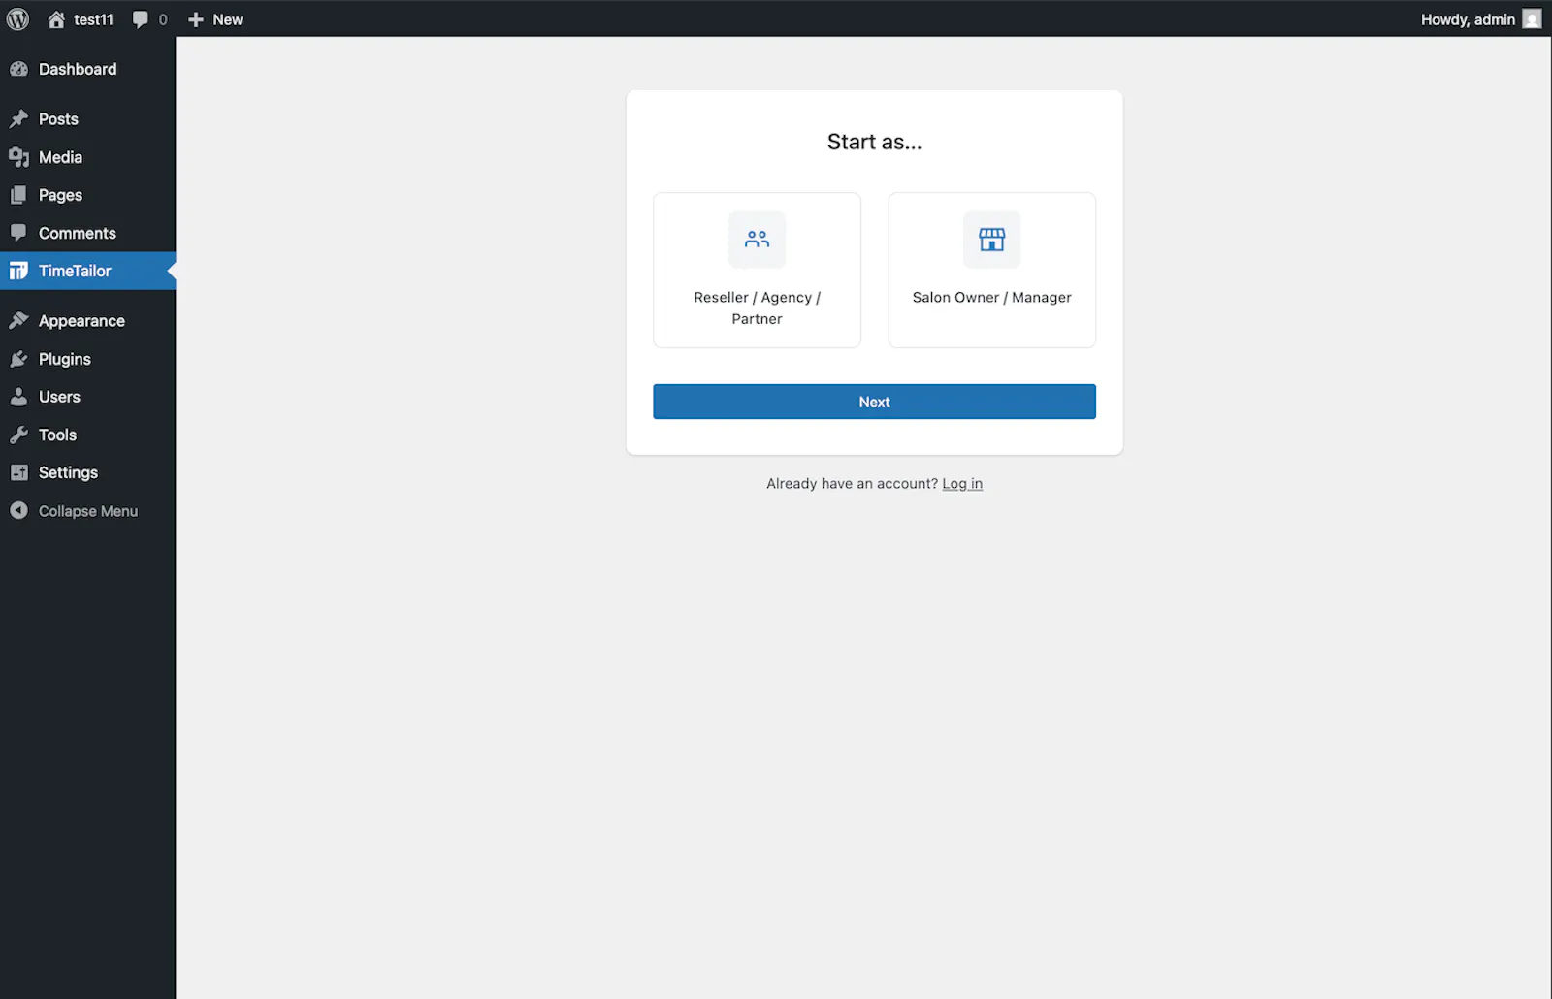Open the test11 site home icon

pyautogui.click(x=56, y=19)
